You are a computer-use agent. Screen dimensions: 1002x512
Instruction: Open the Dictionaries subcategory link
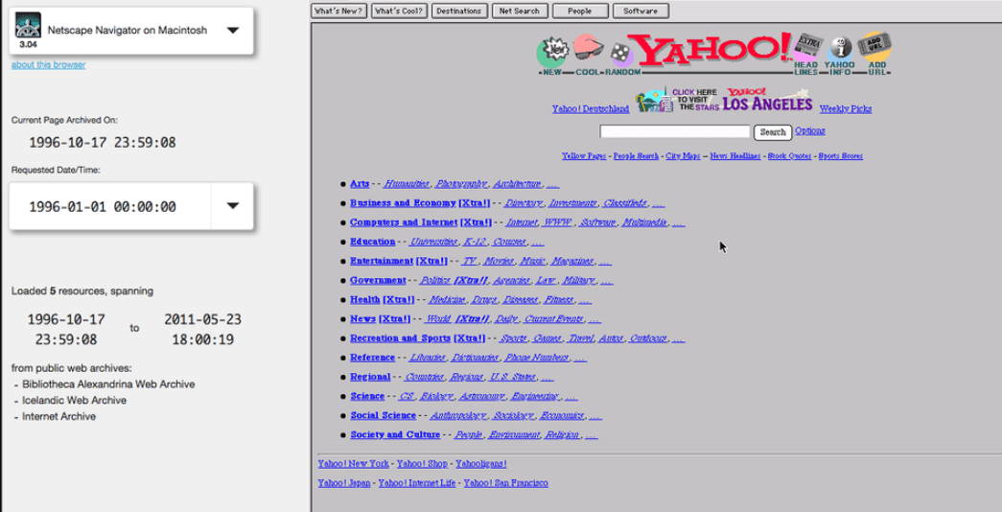(475, 358)
